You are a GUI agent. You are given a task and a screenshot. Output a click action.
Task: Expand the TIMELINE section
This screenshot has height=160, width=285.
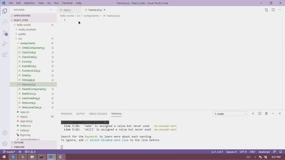pyautogui.click(x=34, y=147)
